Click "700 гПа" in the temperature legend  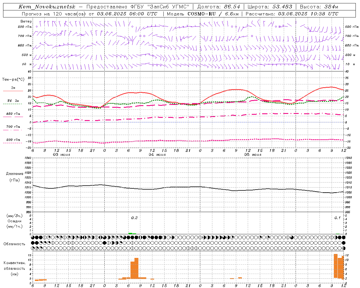[13, 127]
